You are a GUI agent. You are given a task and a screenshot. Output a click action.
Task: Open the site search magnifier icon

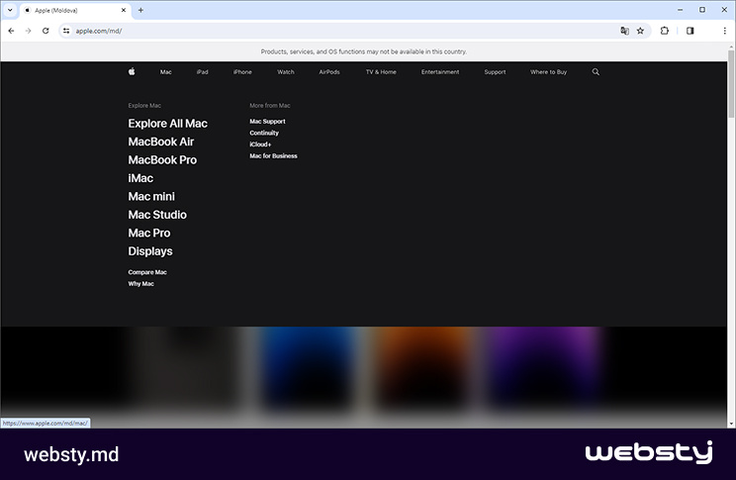click(596, 72)
